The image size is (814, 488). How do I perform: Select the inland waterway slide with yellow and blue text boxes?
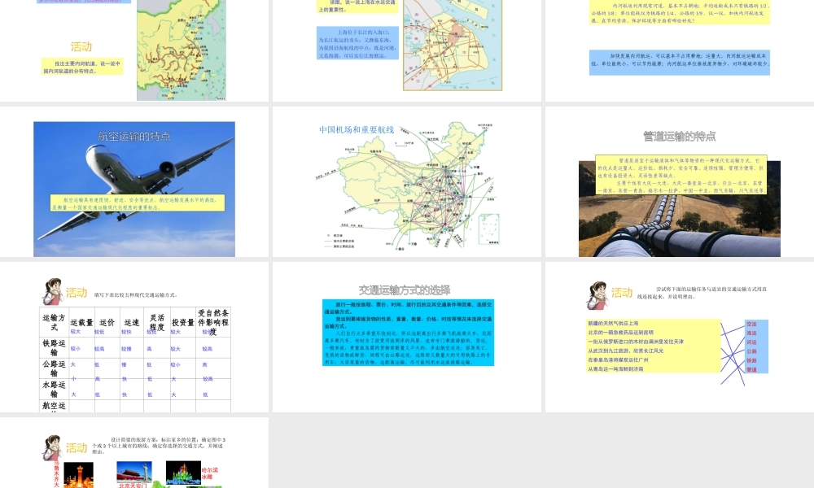pos(680,50)
